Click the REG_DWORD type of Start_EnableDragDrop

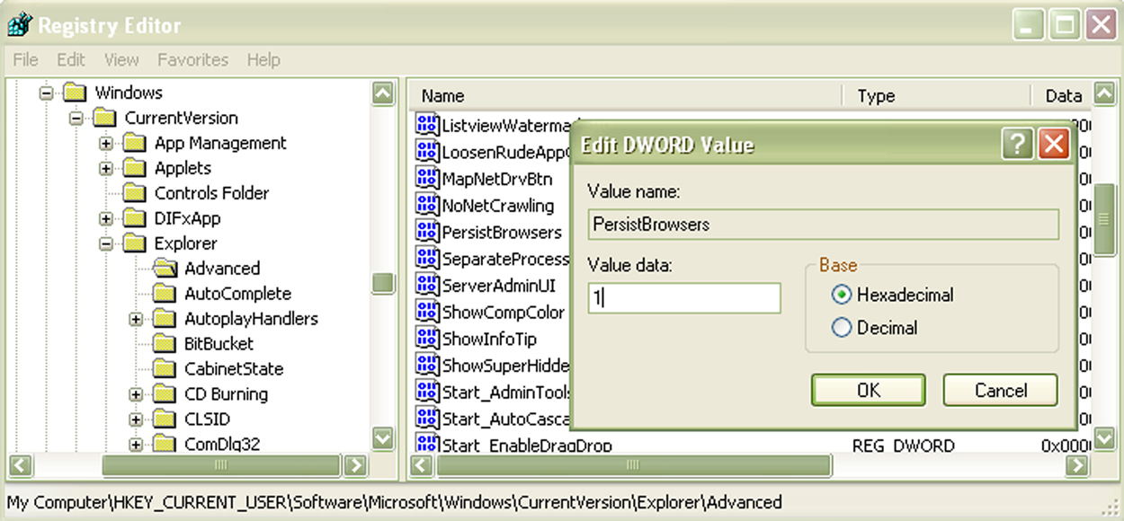pyautogui.click(x=904, y=444)
